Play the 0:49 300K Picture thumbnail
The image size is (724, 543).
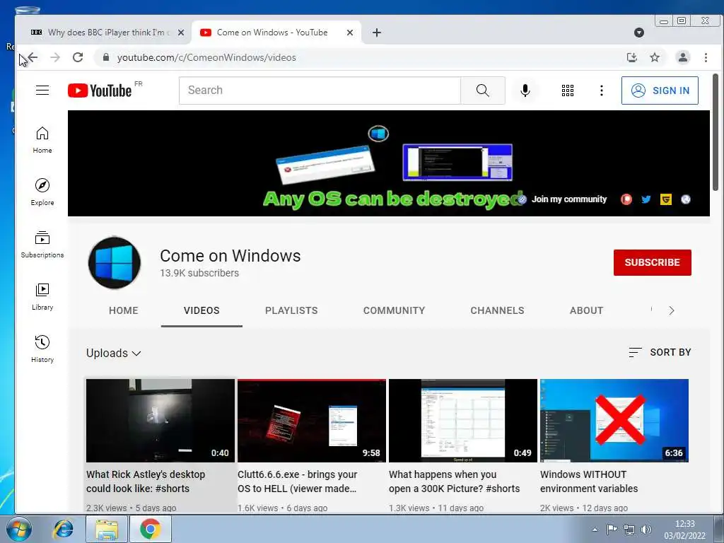(x=462, y=420)
